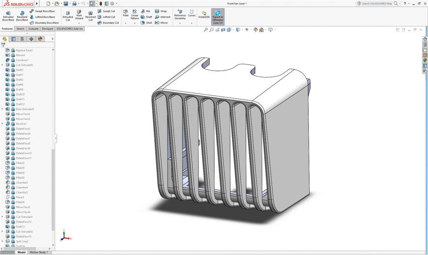Expand the Cut-Extrude45 feature
The image size is (428, 255).
tap(3, 65)
